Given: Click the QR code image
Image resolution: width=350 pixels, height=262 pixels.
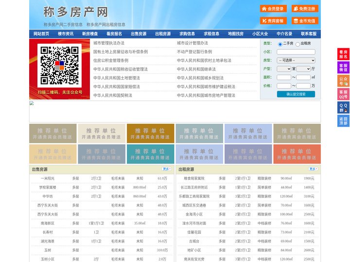Looking at the screenshot, I should coord(59,65).
